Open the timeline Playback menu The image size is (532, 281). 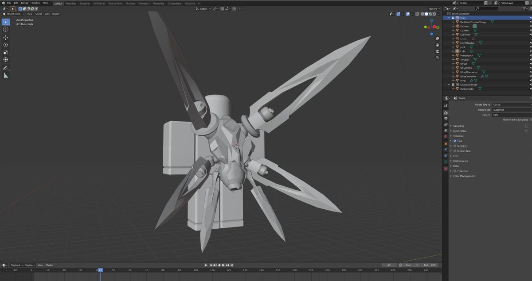click(16, 265)
